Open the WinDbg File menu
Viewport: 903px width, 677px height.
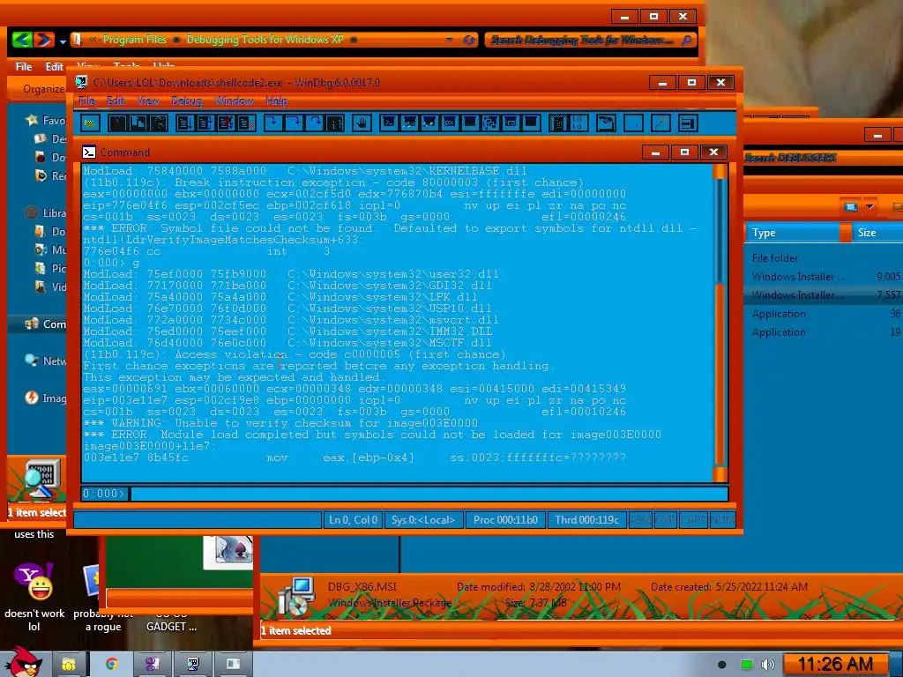pos(86,100)
